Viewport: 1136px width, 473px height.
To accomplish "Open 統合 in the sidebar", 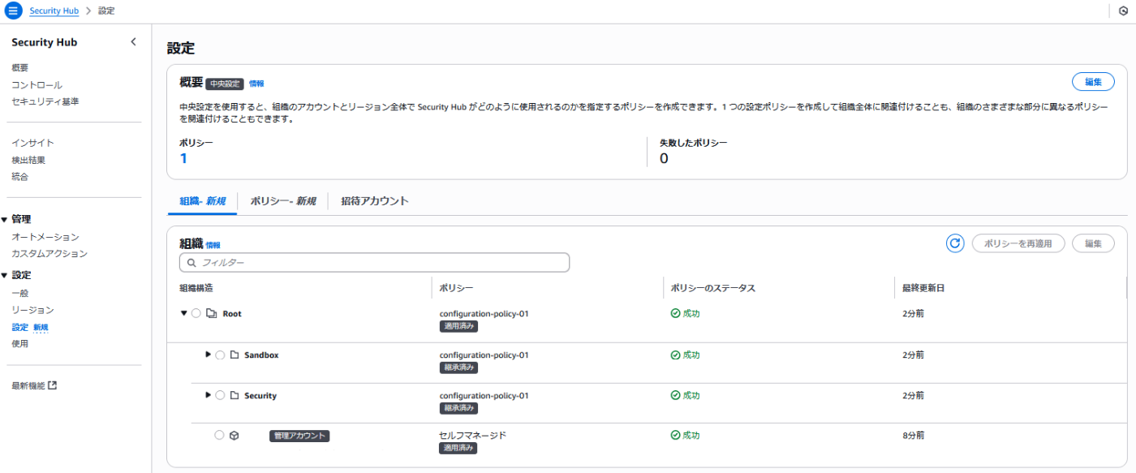I will [20, 177].
